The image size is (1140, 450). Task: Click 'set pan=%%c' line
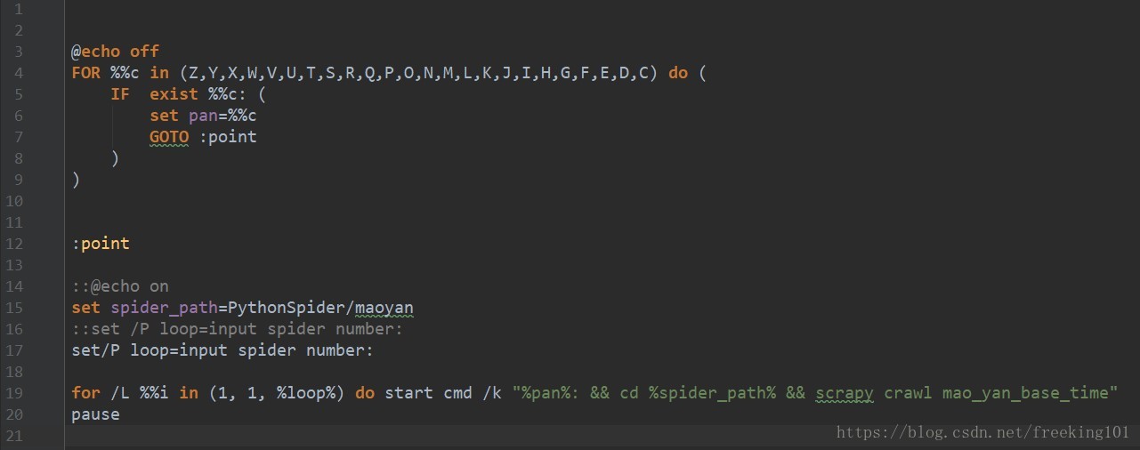(203, 116)
